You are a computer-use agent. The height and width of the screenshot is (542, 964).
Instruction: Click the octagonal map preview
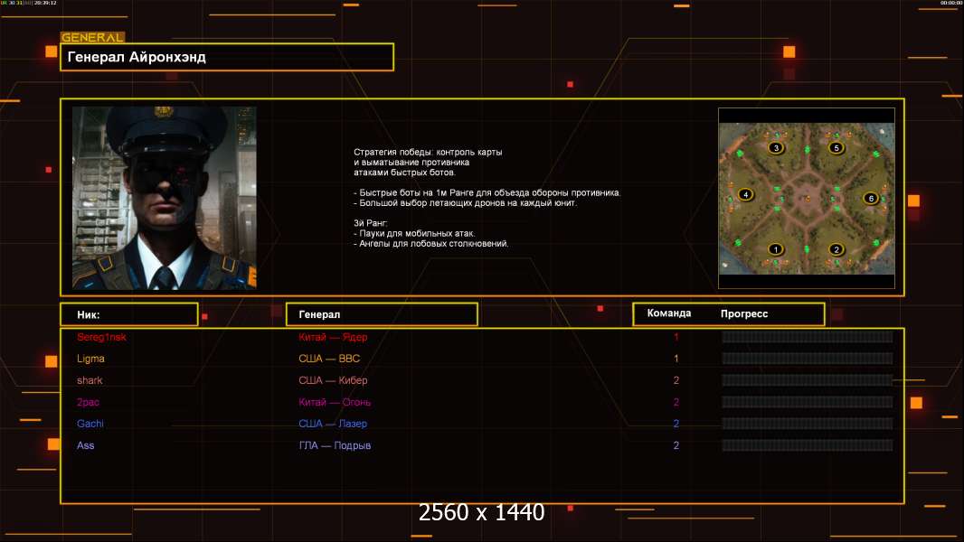[x=807, y=198]
